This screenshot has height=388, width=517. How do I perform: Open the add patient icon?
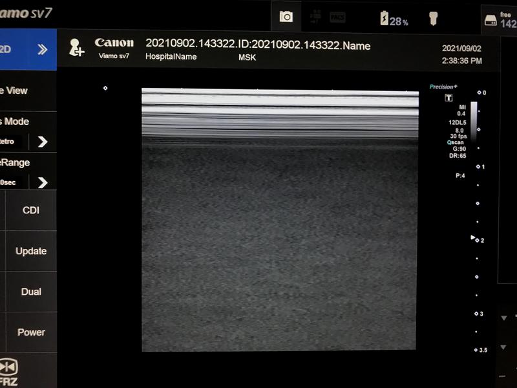(x=77, y=47)
